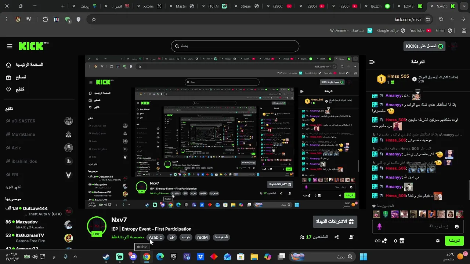Click the إرسال رسالة chat message field
This screenshot has width=470, height=264.
pyautogui.click(x=418, y=227)
